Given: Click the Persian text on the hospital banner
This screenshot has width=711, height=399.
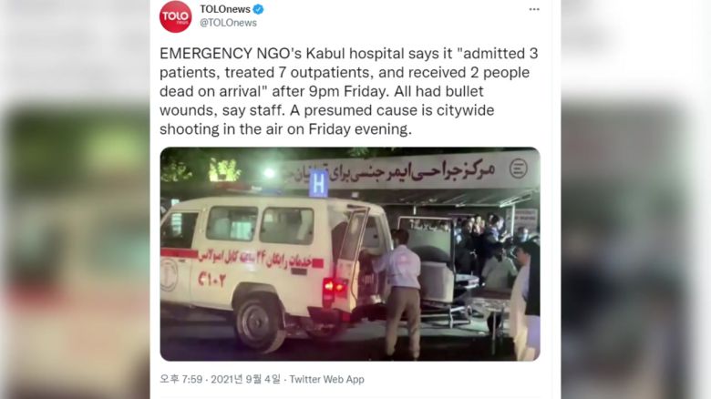Looking at the screenshot, I should [390, 172].
